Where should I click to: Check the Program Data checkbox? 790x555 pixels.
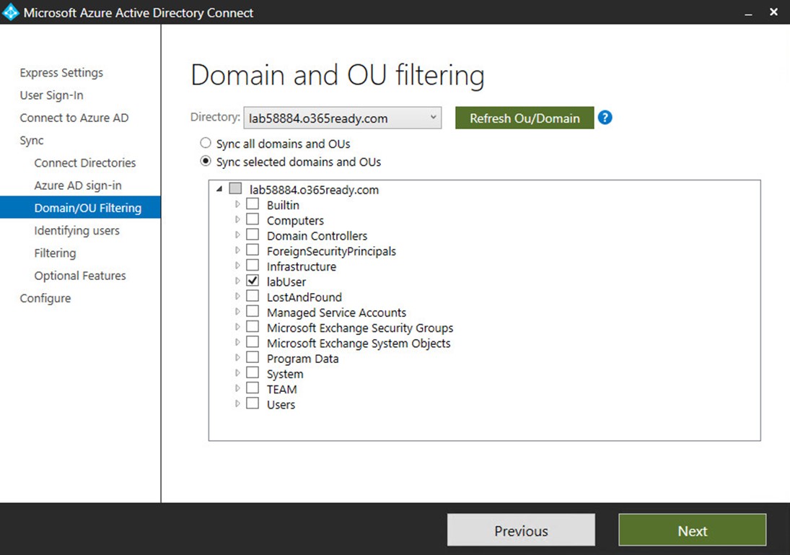[x=253, y=357]
